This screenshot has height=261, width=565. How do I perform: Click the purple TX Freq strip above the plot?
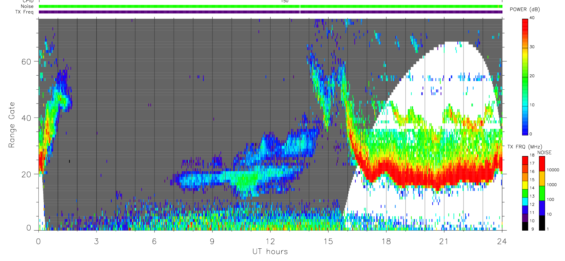[x=270, y=12]
